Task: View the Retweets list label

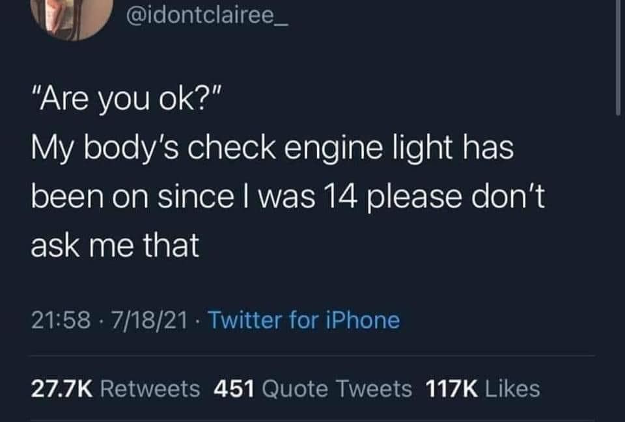Action: [150, 389]
